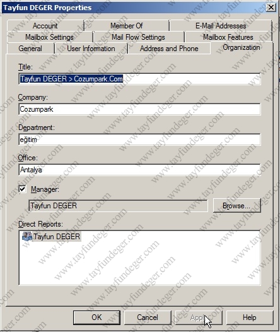280x332 pixels.
Task: Browse for a manager
Action: coord(237,206)
